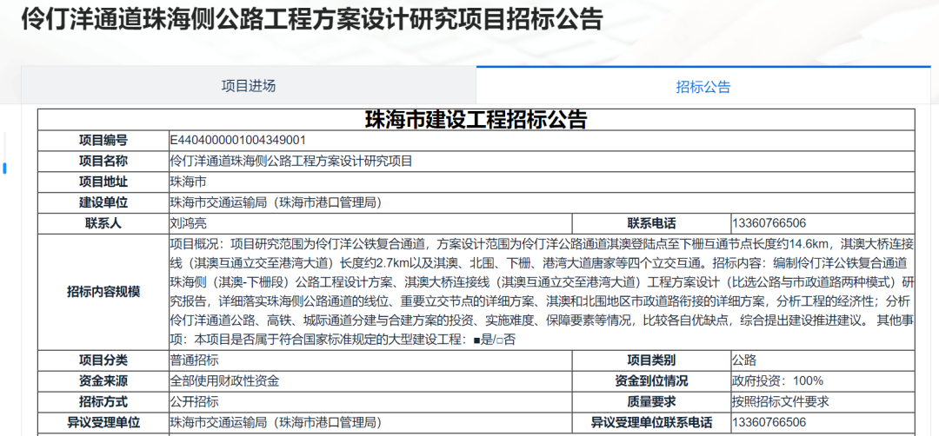Viewport: 939px width, 436px height.
Task: Click the 招标方式 label cell
Action: (x=103, y=402)
